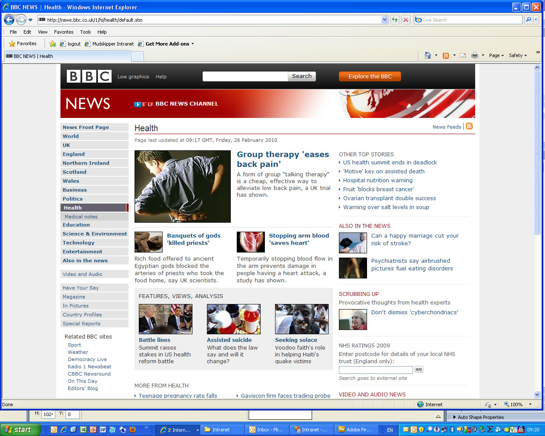Screen dimensions: 545x436
Task: Launch Internet Explorer from the quick launch bar
Action: pyautogui.click(x=63, y=430)
